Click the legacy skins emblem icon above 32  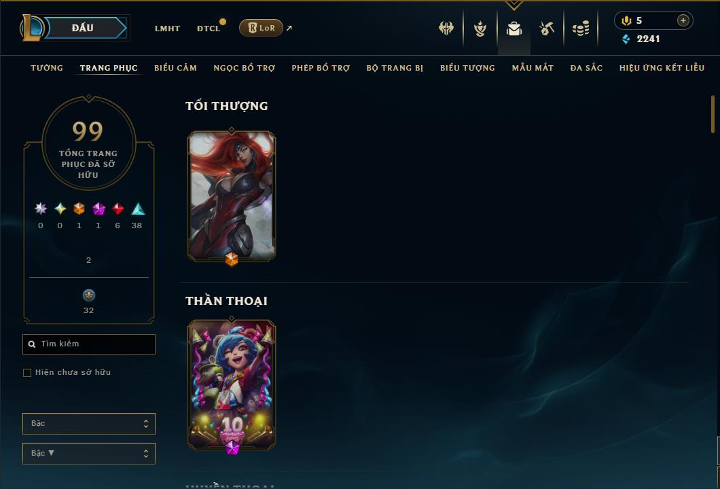click(x=88, y=295)
